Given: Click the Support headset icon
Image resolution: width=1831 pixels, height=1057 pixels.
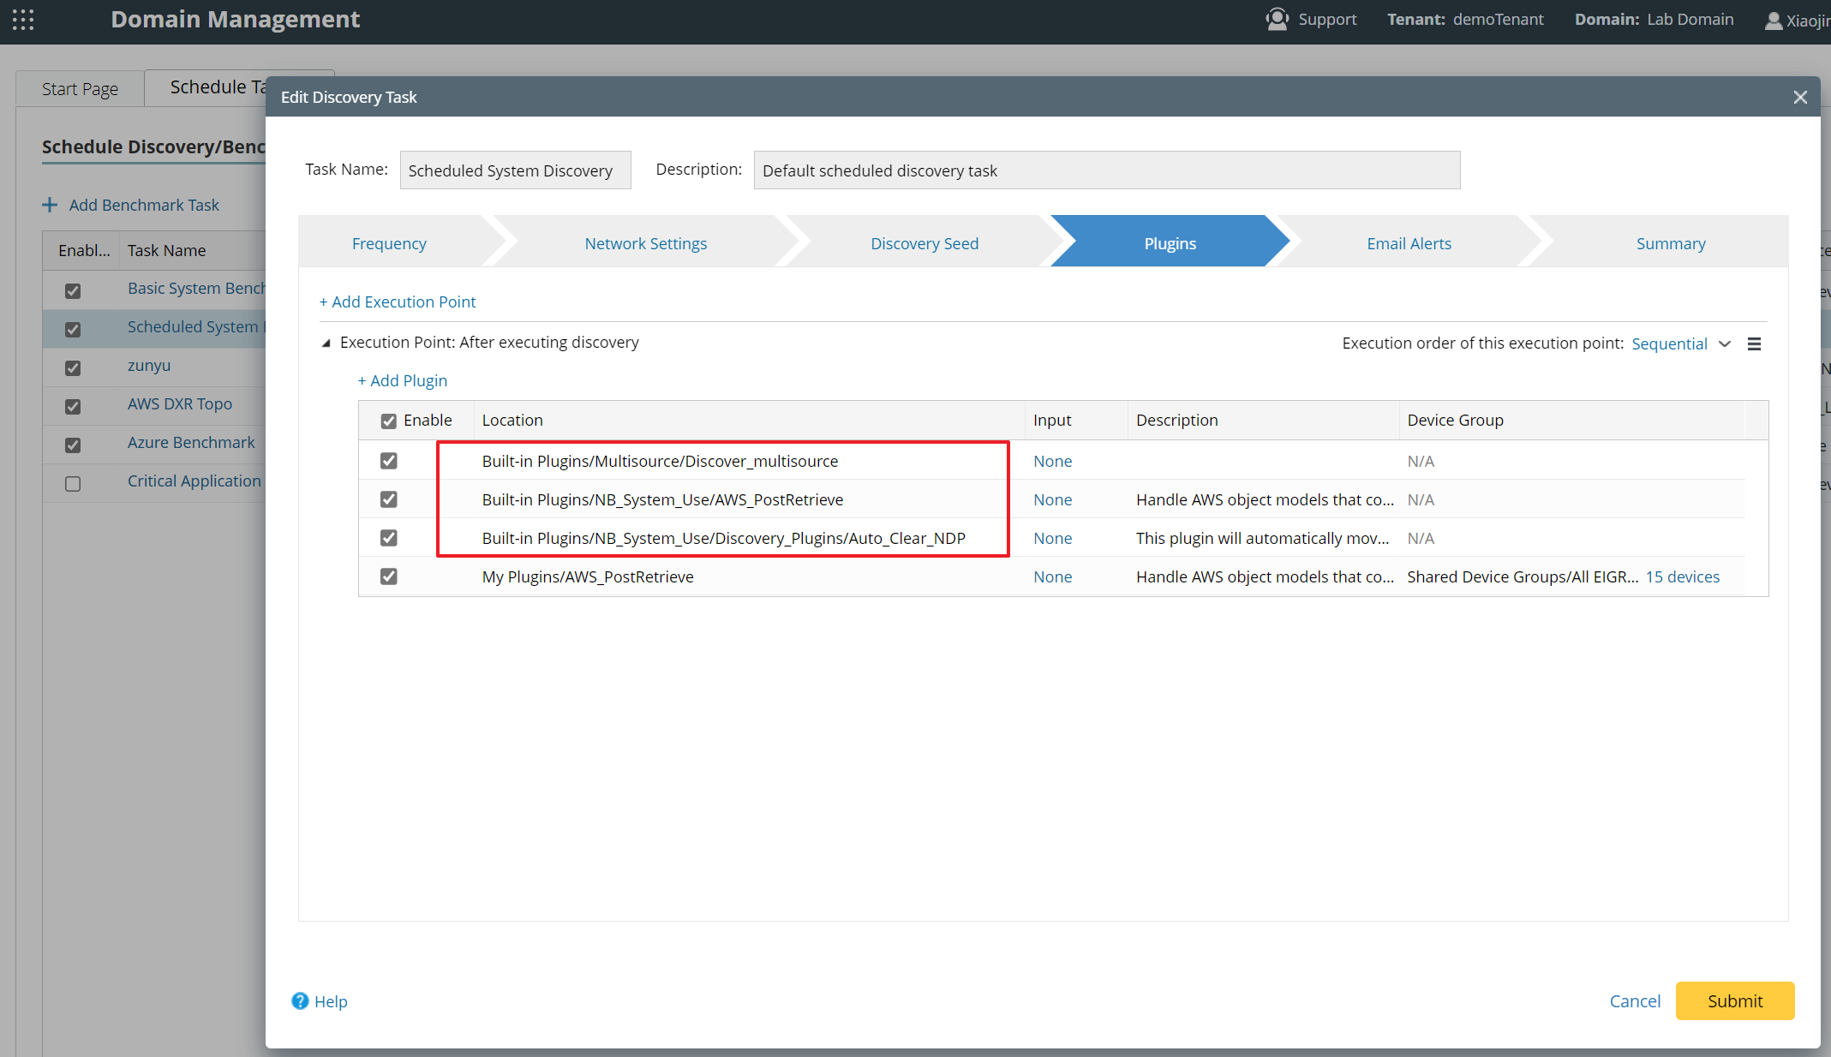Looking at the screenshot, I should click(x=1277, y=19).
